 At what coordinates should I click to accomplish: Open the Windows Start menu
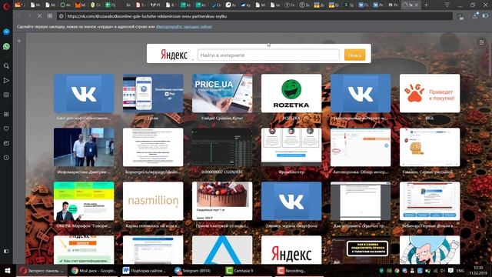pyautogui.click(x=8, y=270)
